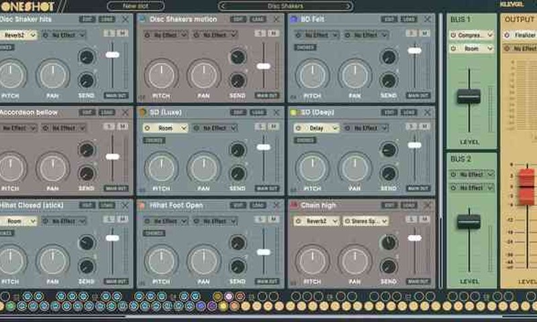Mute the BD Felt slot
Viewport: 537px width, 322px height.
pos(426,33)
